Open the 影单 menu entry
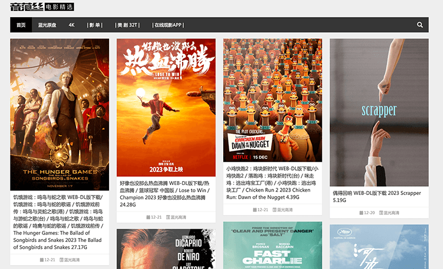This screenshot has width=443, height=269. tap(95, 25)
